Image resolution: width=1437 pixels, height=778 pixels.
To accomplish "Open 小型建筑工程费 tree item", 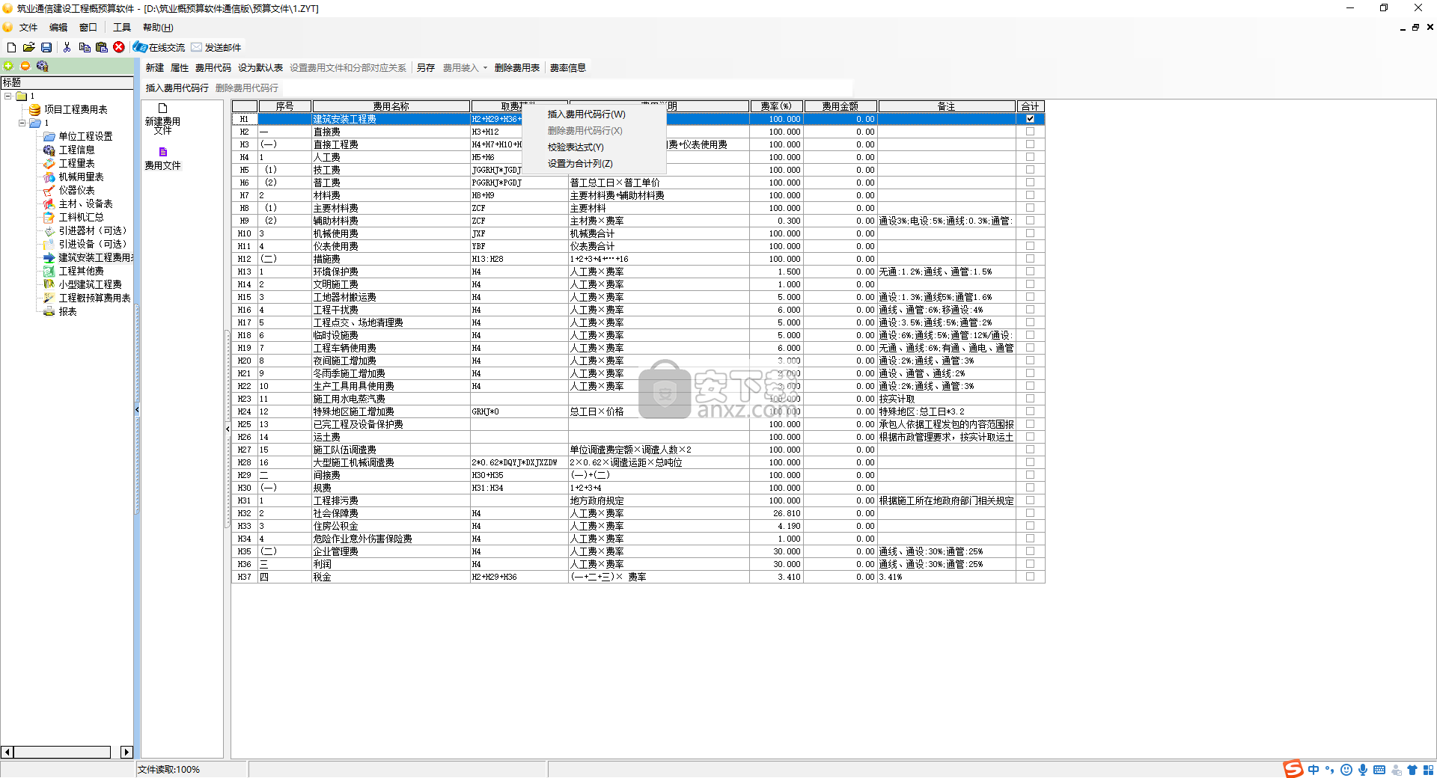I will pos(90,284).
